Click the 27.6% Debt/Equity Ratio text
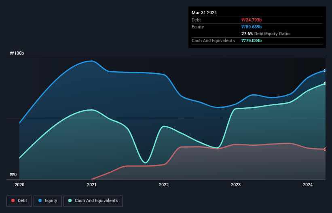 pos(266,34)
